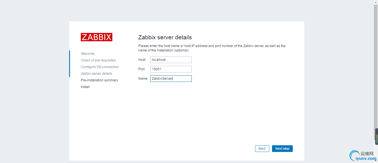The height and width of the screenshot is (163, 378).
Task: Open the Configure DB connection step
Action: coord(100,67)
